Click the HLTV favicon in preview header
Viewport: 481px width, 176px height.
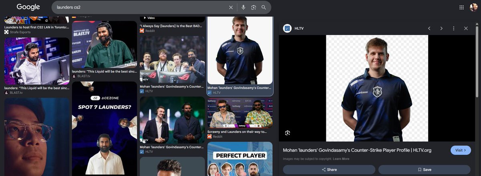tap(287, 28)
